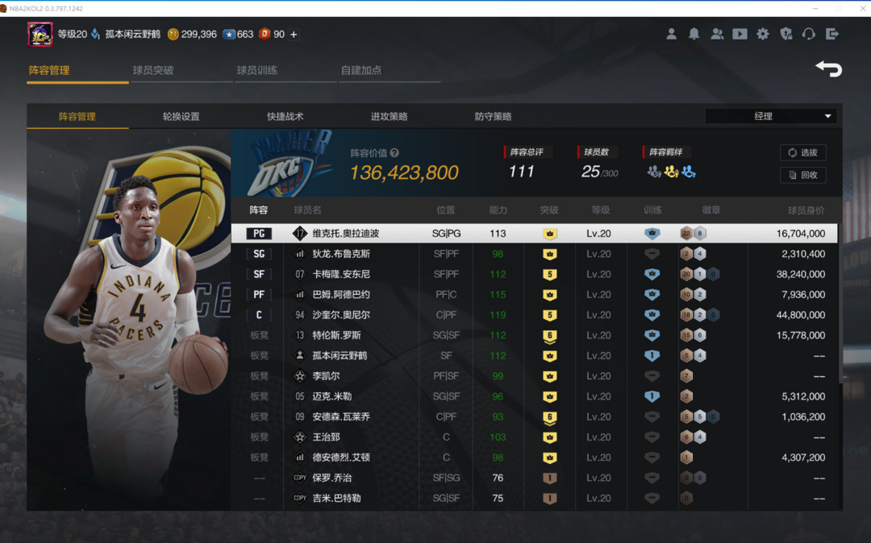
Task: Open settings gear
Action: (763, 34)
